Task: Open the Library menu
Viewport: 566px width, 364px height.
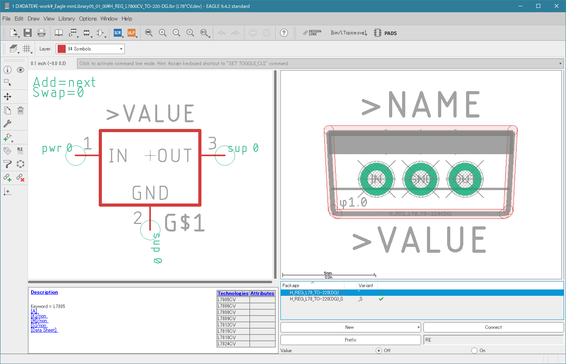Action: 66,19
